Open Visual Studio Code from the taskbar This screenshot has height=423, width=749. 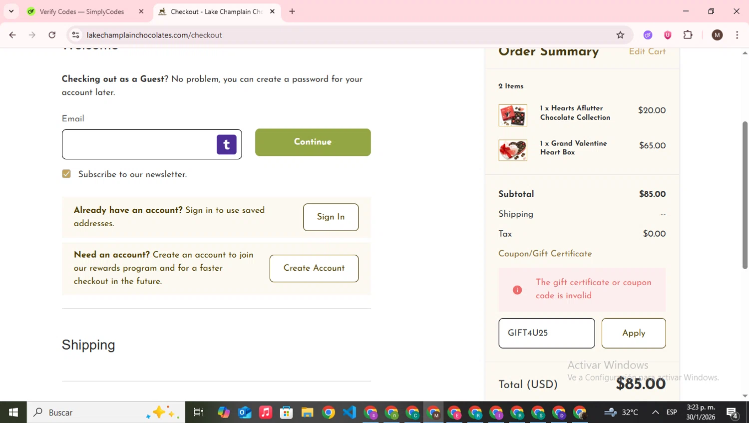pyautogui.click(x=350, y=413)
